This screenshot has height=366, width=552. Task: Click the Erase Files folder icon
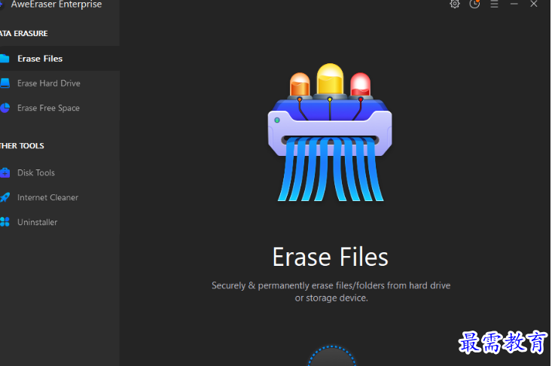tap(4, 59)
